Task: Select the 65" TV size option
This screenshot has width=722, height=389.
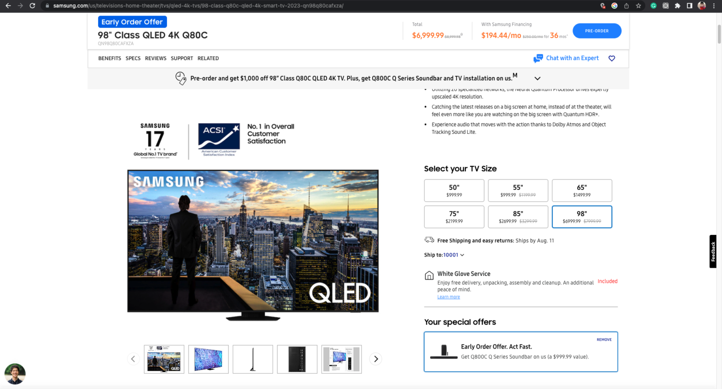Action: pyautogui.click(x=582, y=190)
